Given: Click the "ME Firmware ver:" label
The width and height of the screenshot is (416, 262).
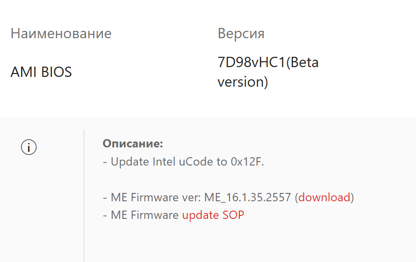Looking at the screenshot, I should tap(156, 197).
